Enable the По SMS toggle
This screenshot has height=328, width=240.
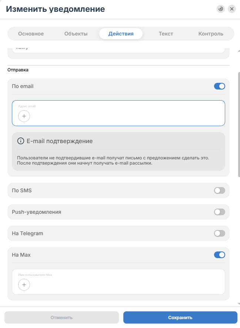coord(220,190)
